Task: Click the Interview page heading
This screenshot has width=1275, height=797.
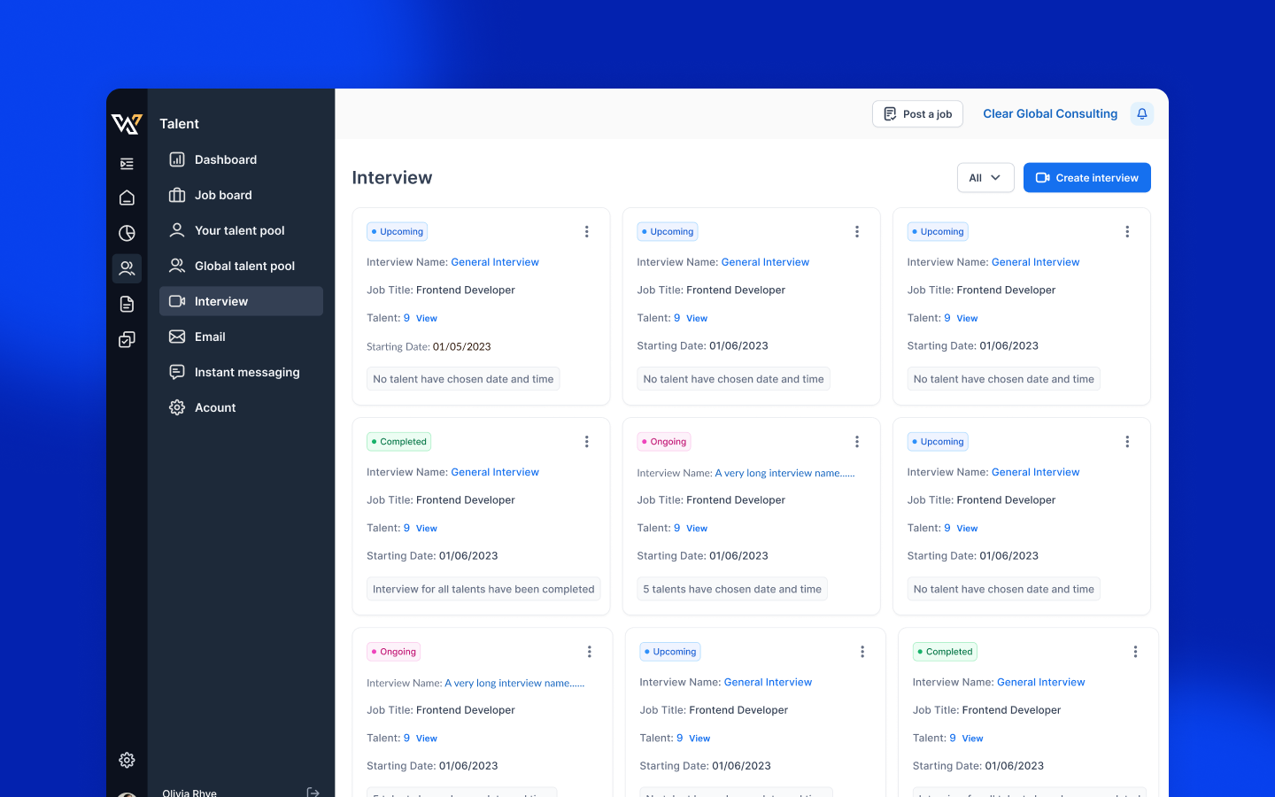Action: (392, 177)
